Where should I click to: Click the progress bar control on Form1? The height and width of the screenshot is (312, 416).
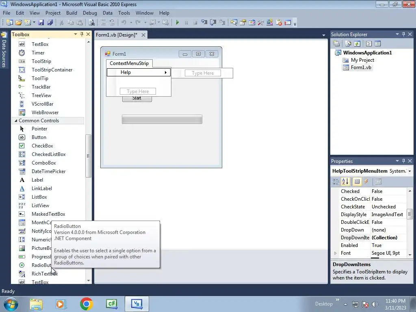pos(162,119)
